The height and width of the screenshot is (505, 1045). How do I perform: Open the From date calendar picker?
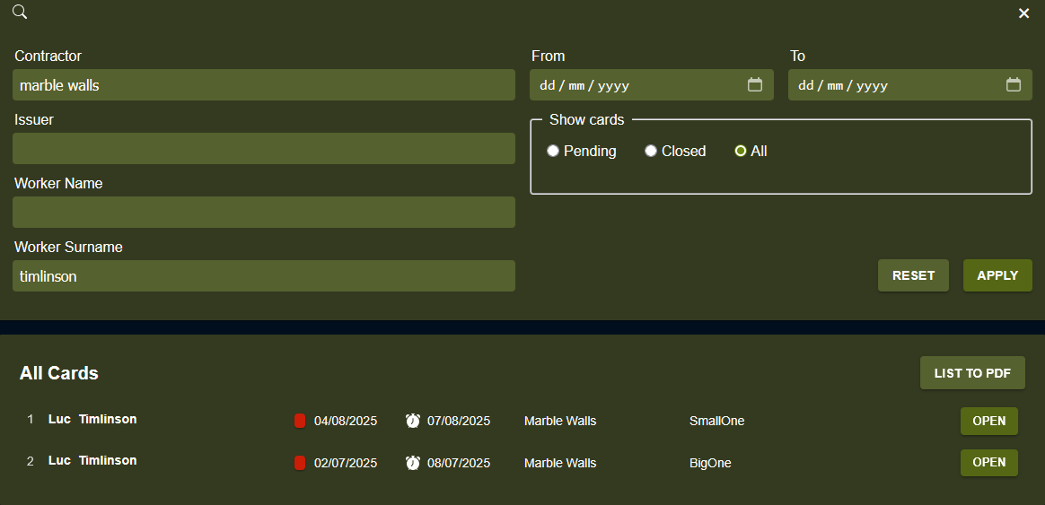(x=755, y=85)
